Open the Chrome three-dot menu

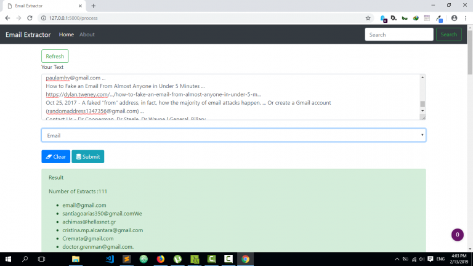[x=466, y=18]
